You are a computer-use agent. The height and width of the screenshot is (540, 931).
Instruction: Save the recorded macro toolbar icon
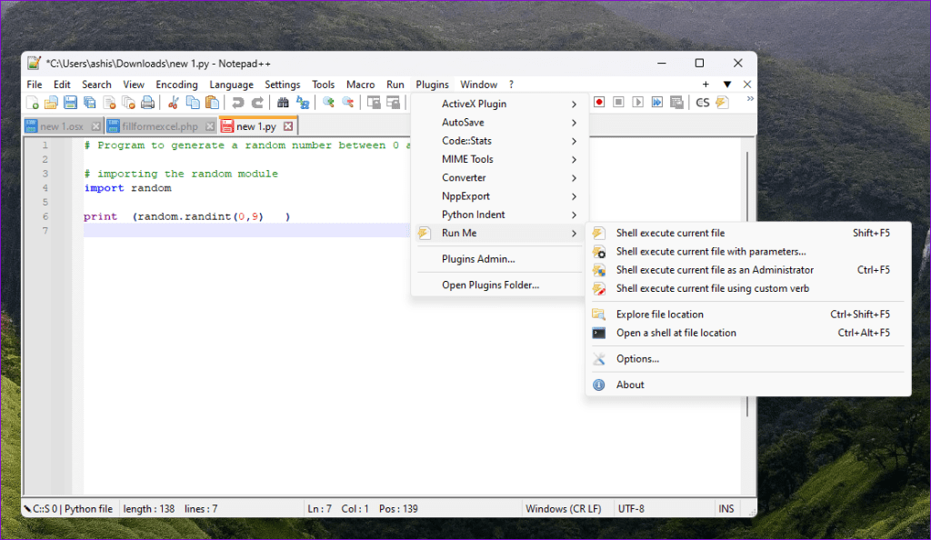point(676,102)
